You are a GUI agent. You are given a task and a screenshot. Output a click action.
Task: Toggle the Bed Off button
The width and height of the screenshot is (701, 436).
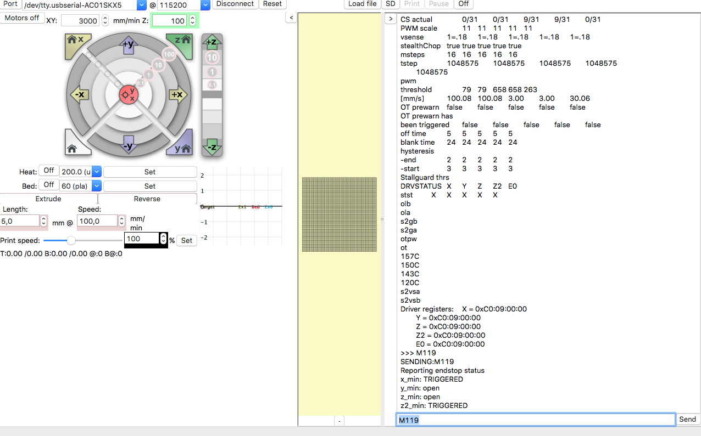coord(49,185)
